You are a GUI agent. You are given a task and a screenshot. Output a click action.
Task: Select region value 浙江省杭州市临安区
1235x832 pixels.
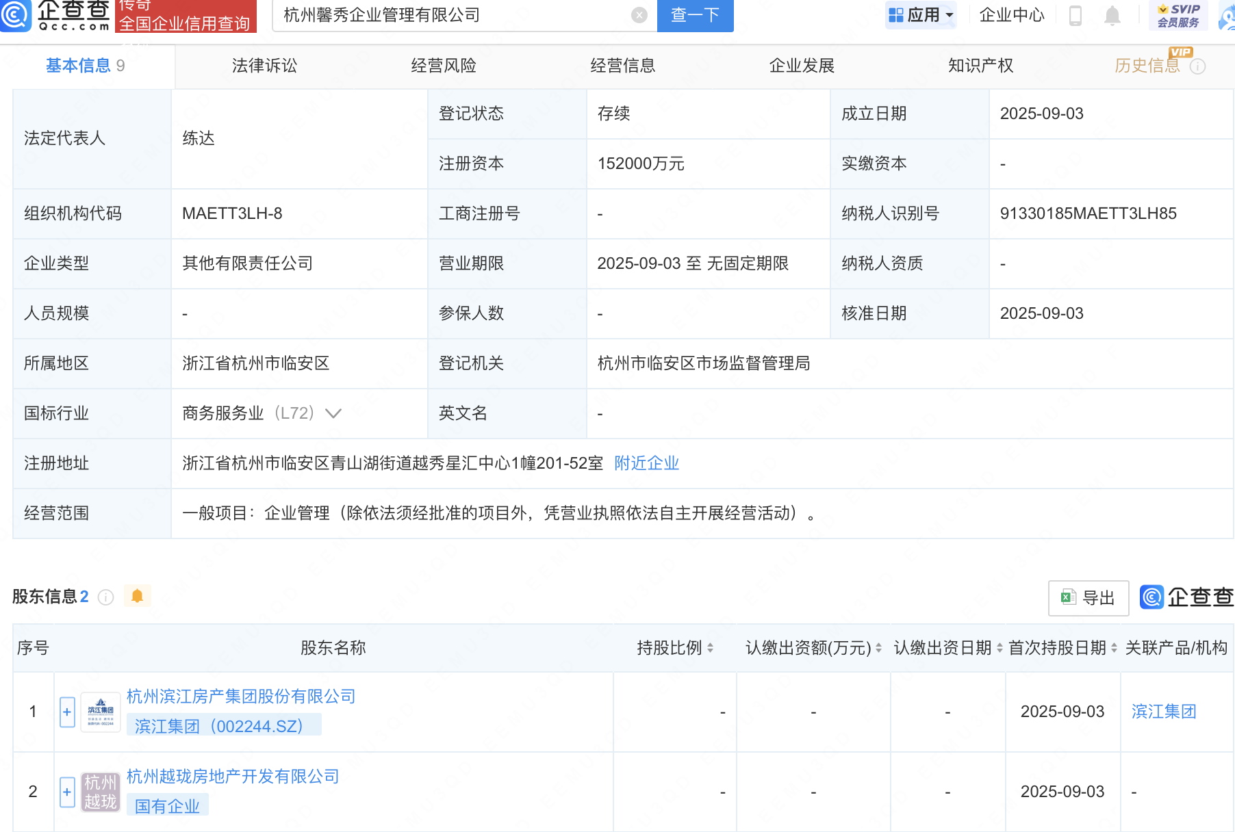coord(256,363)
